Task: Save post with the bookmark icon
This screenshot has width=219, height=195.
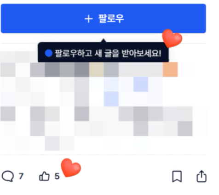Action: click(x=177, y=177)
